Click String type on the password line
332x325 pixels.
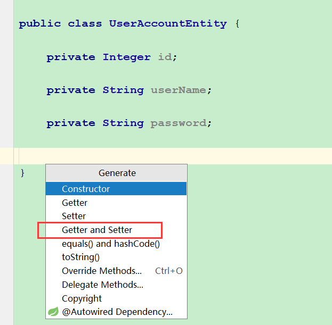tap(123, 123)
